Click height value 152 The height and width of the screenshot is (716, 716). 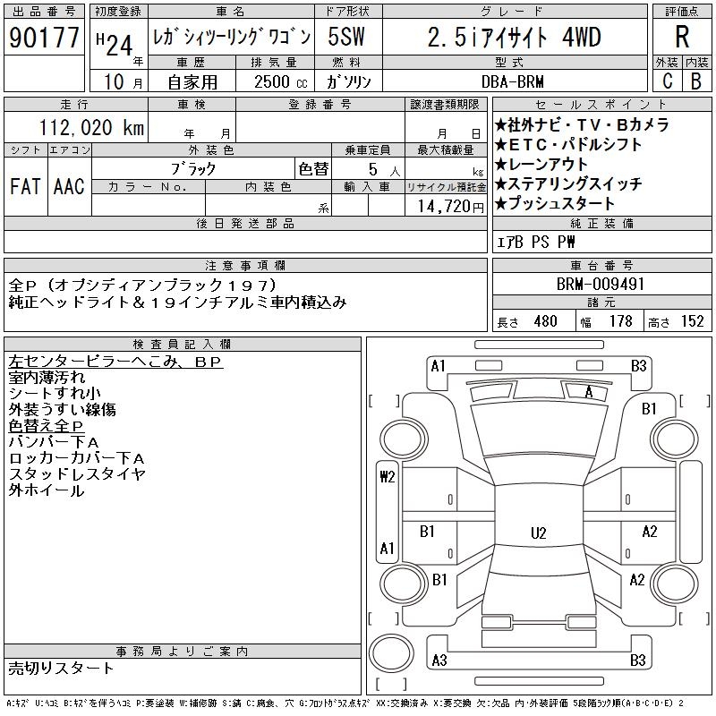[692, 321]
